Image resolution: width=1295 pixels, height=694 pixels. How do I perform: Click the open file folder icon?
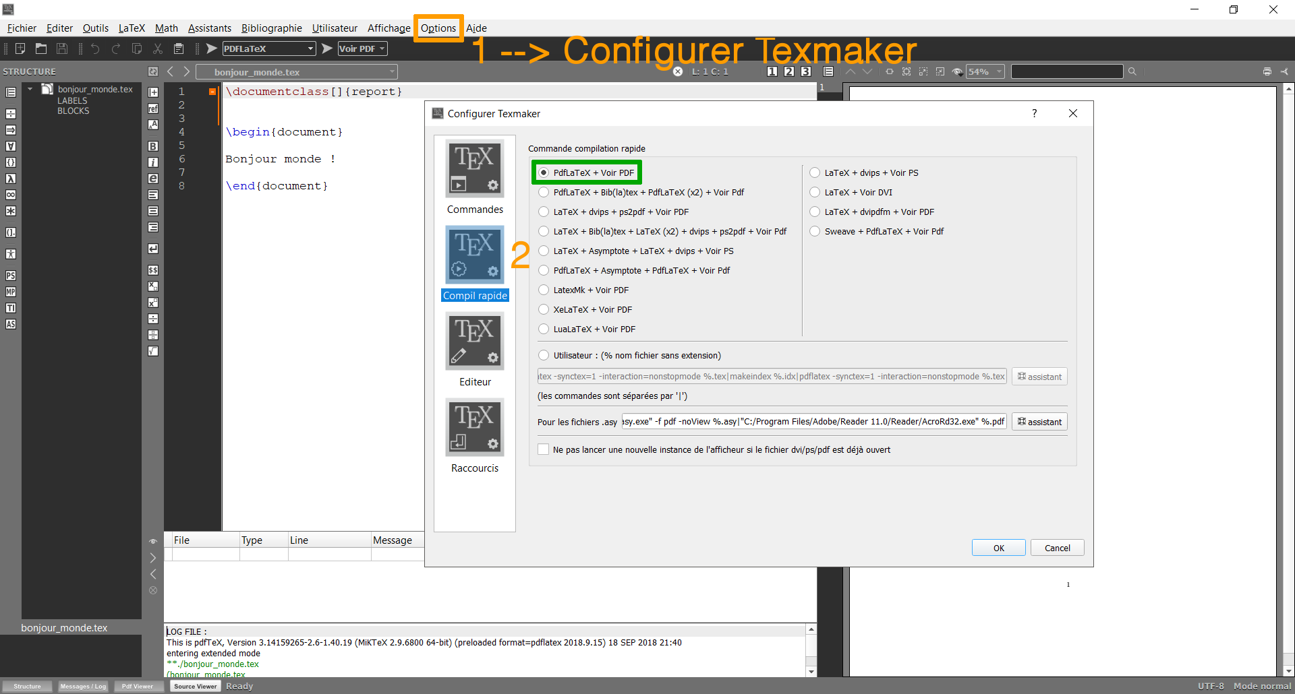tap(41, 49)
